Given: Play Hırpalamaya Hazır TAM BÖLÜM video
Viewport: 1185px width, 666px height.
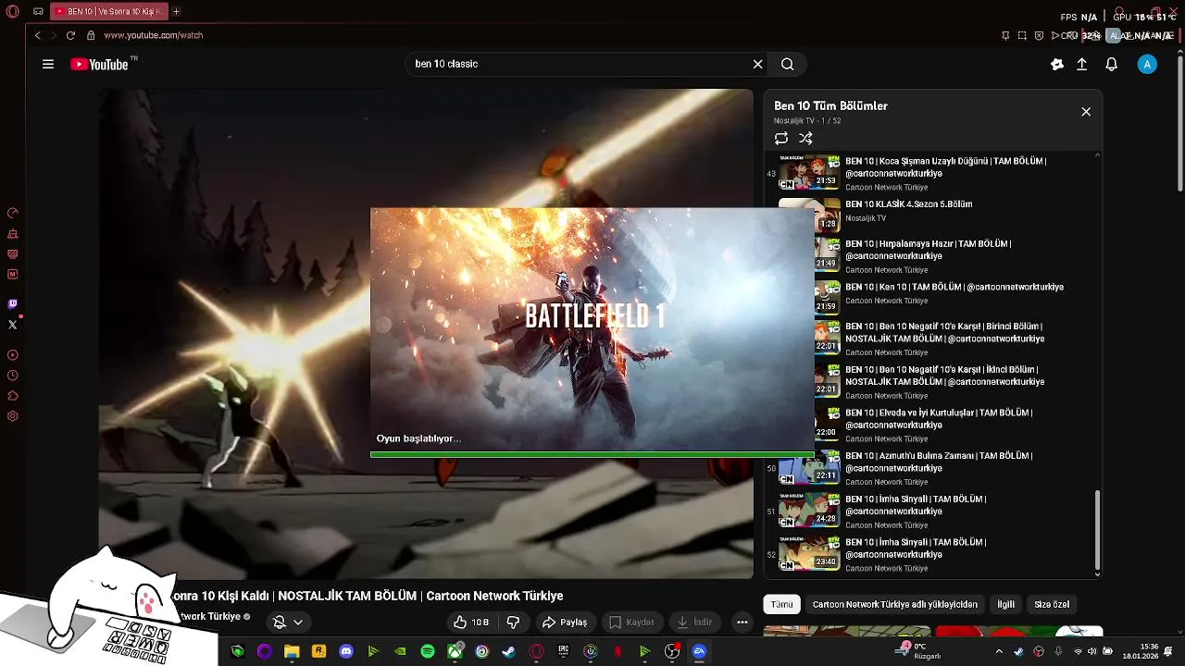Looking at the screenshot, I should (935, 256).
